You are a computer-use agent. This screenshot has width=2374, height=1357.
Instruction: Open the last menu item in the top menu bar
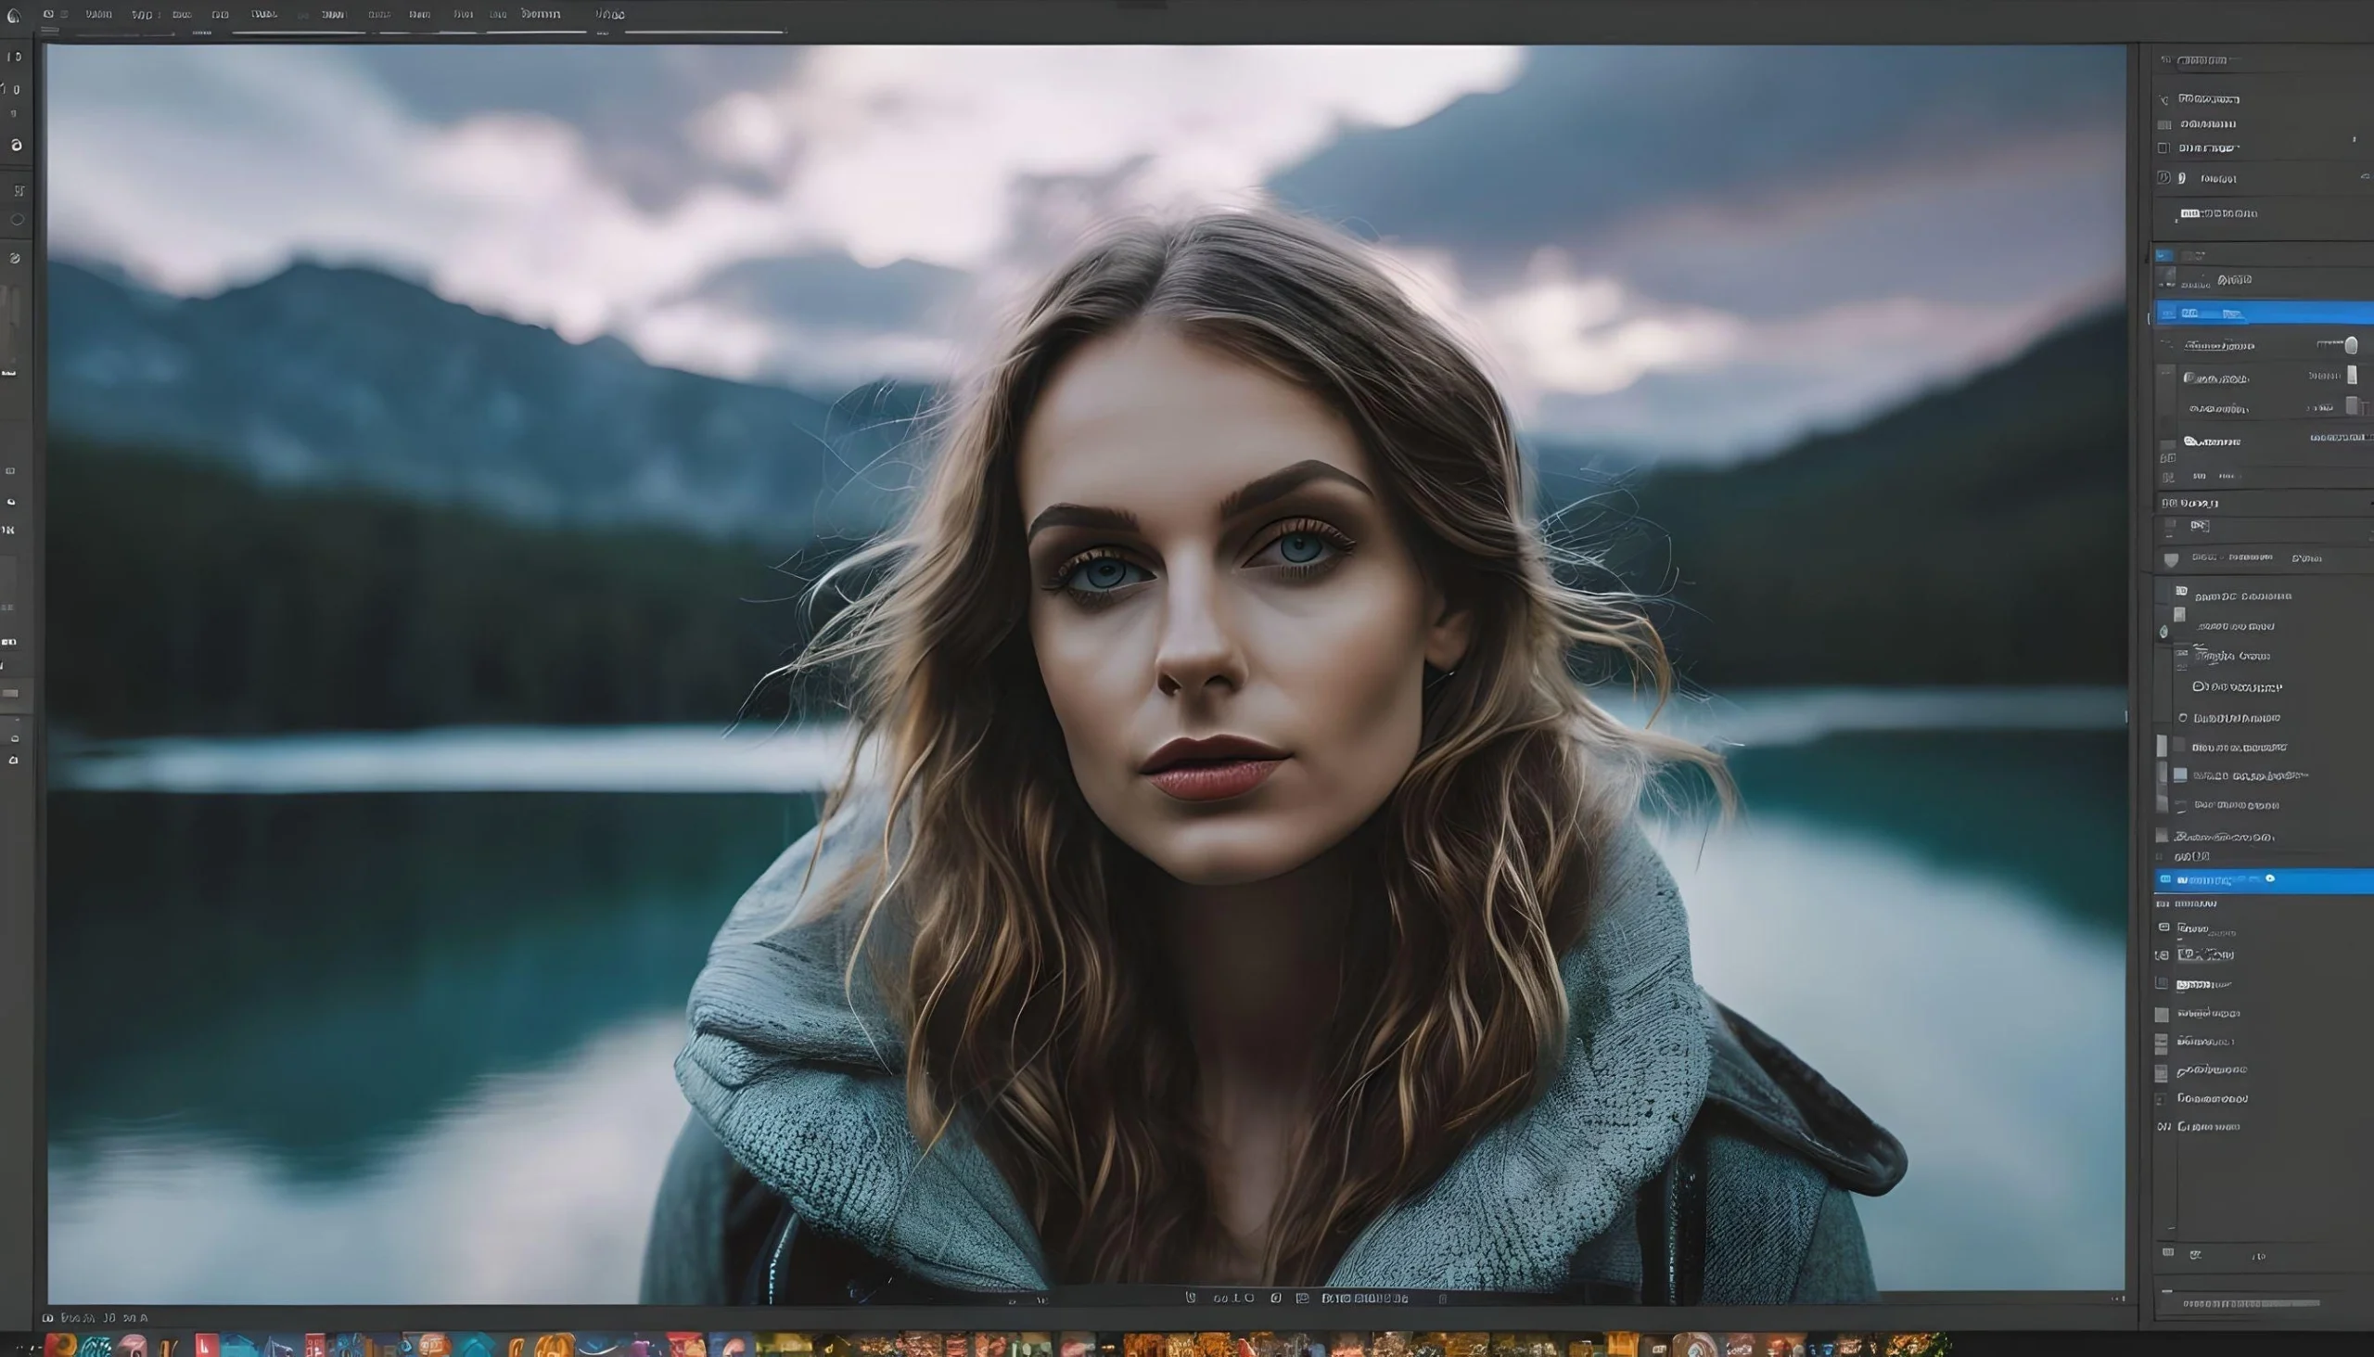609,14
